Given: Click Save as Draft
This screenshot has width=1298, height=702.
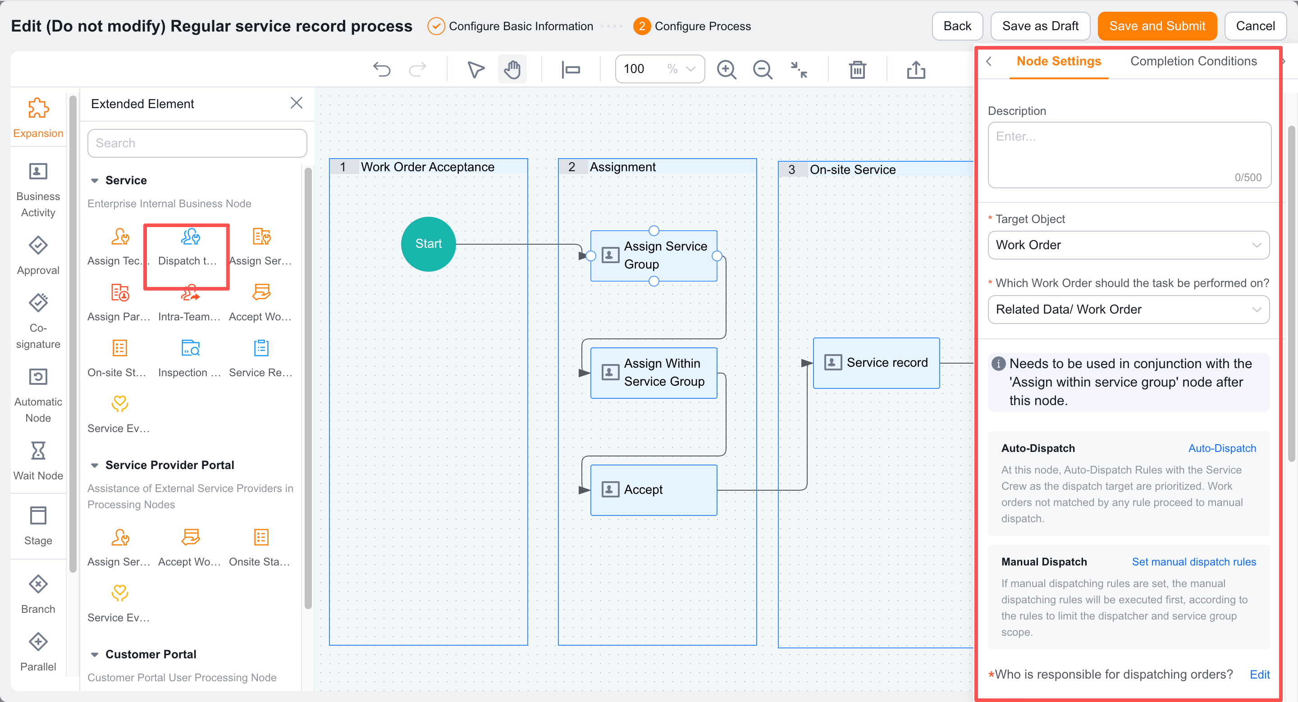Looking at the screenshot, I should (x=1040, y=26).
